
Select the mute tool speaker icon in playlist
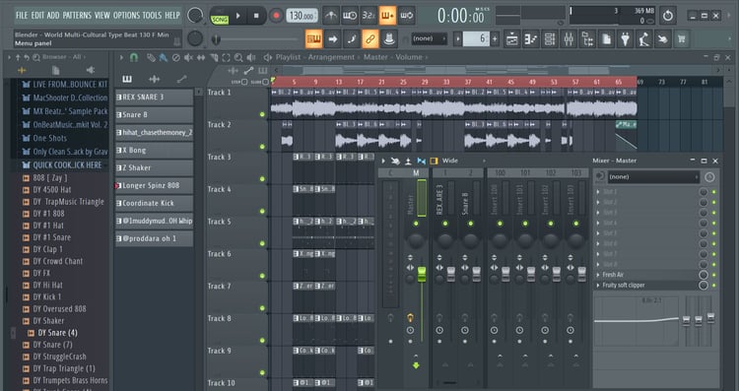click(188, 57)
